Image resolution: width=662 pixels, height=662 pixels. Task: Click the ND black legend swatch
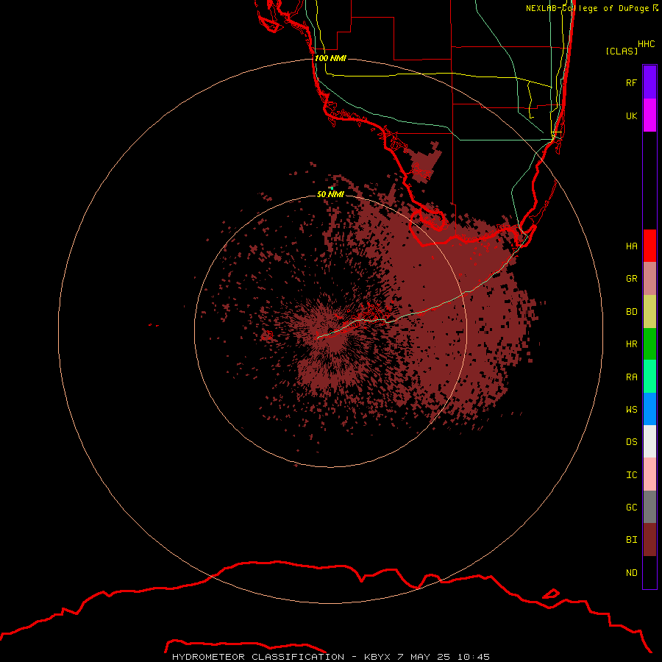649,572
